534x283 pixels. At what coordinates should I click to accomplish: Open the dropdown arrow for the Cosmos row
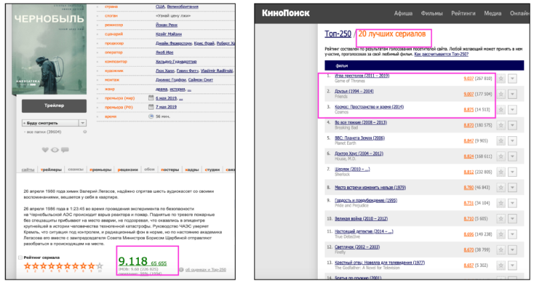(x=513, y=109)
